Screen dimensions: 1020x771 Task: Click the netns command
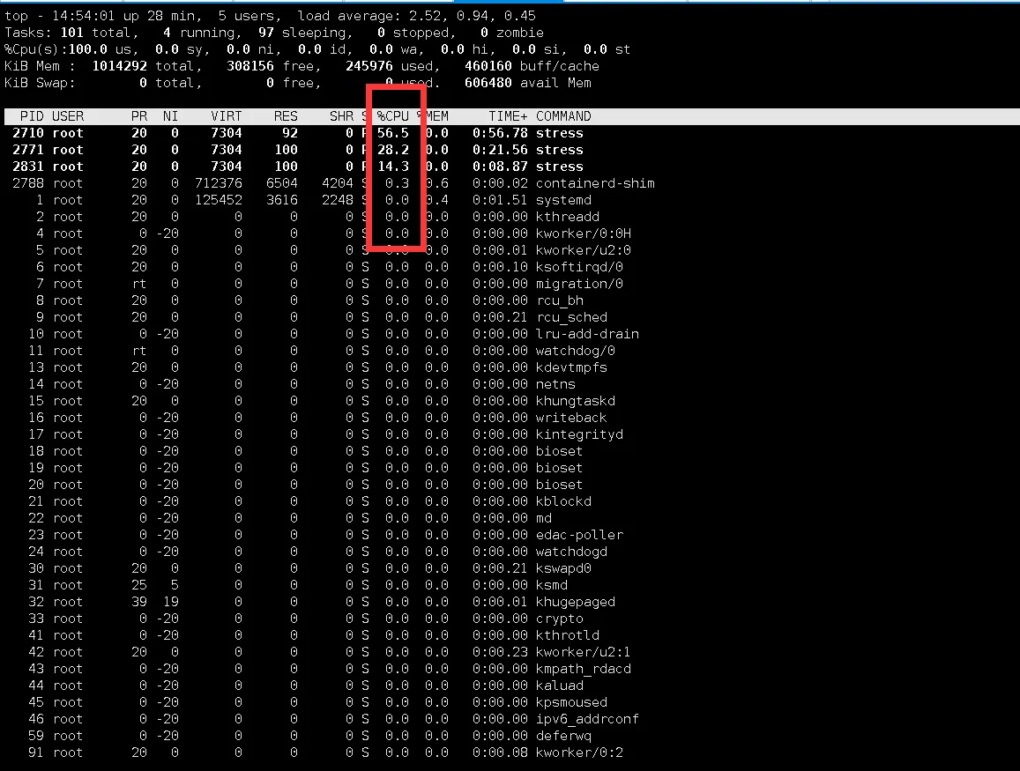click(x=555, y=384)
